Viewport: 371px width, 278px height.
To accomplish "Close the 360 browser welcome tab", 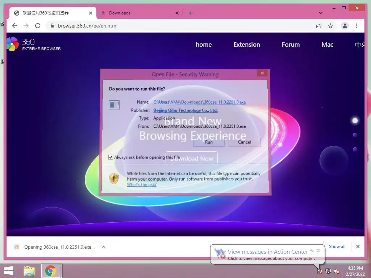I will (90, 13).
